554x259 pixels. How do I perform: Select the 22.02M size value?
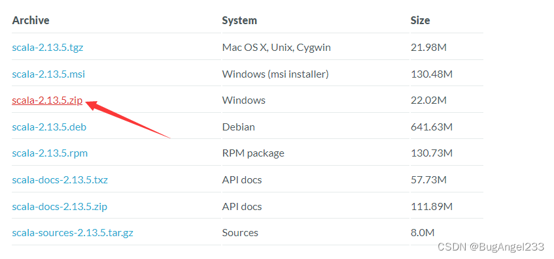point(428,100)
